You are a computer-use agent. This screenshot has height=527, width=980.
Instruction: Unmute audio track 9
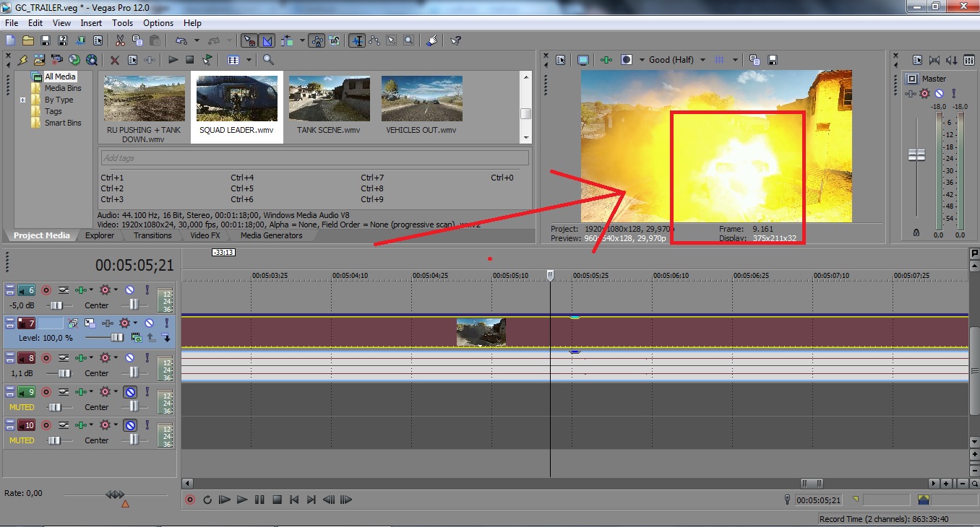tap(130, 393)
